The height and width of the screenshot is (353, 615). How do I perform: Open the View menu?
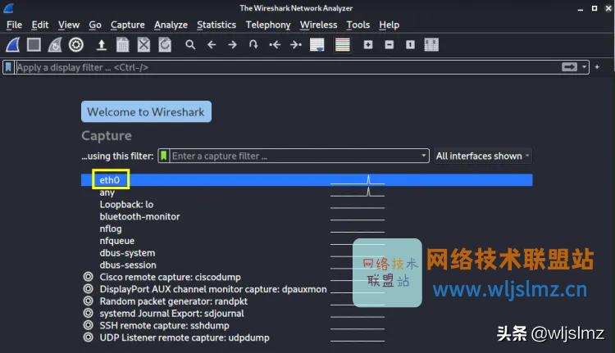(x=69, y=25)
